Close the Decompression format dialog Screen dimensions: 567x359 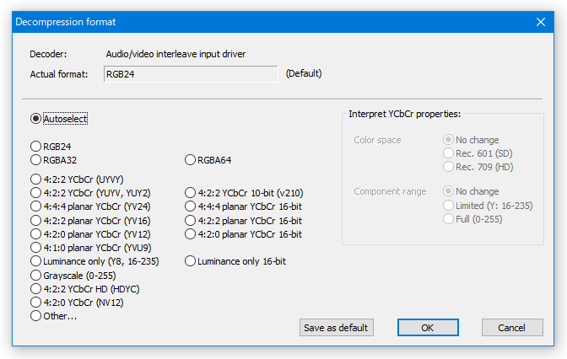541,22
